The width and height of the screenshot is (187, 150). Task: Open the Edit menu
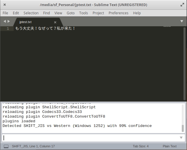coord(16,13)
